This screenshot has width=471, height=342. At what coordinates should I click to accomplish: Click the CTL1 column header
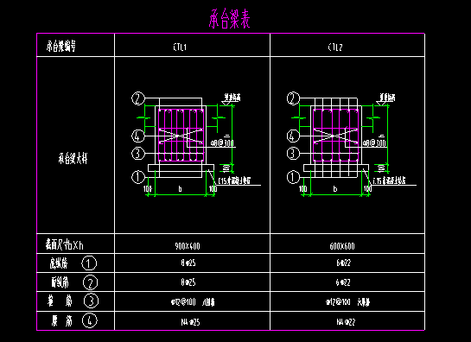181,47
